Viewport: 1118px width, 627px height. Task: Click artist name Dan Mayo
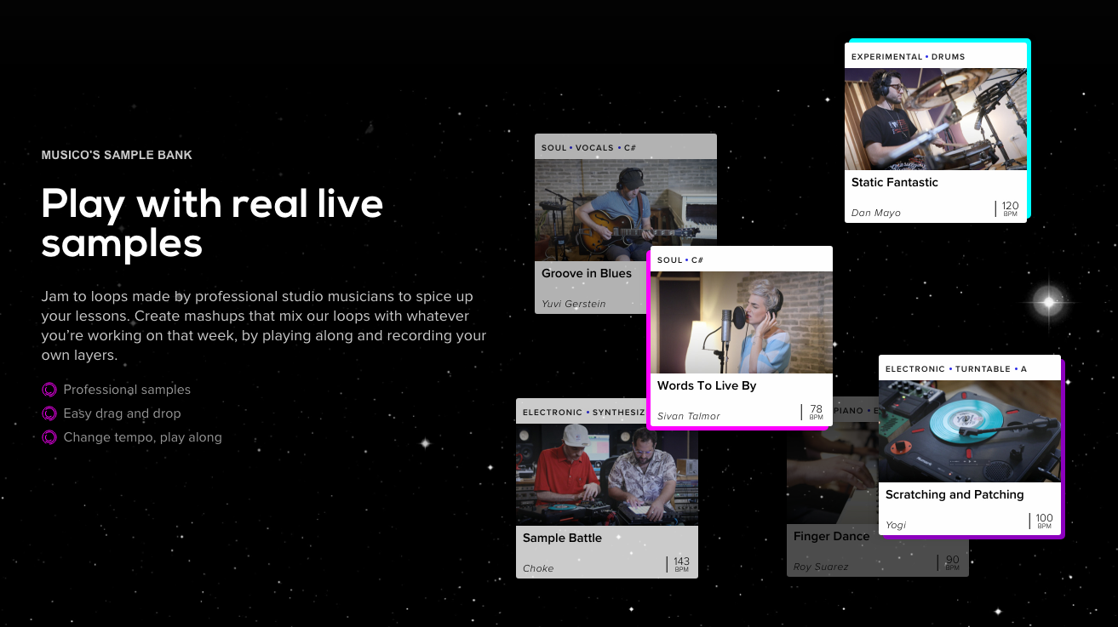pos(876,213)
